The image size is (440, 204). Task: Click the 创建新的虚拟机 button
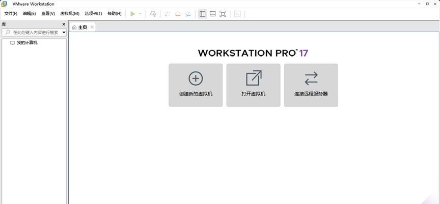pyautogui.click(x=196, y=85)
